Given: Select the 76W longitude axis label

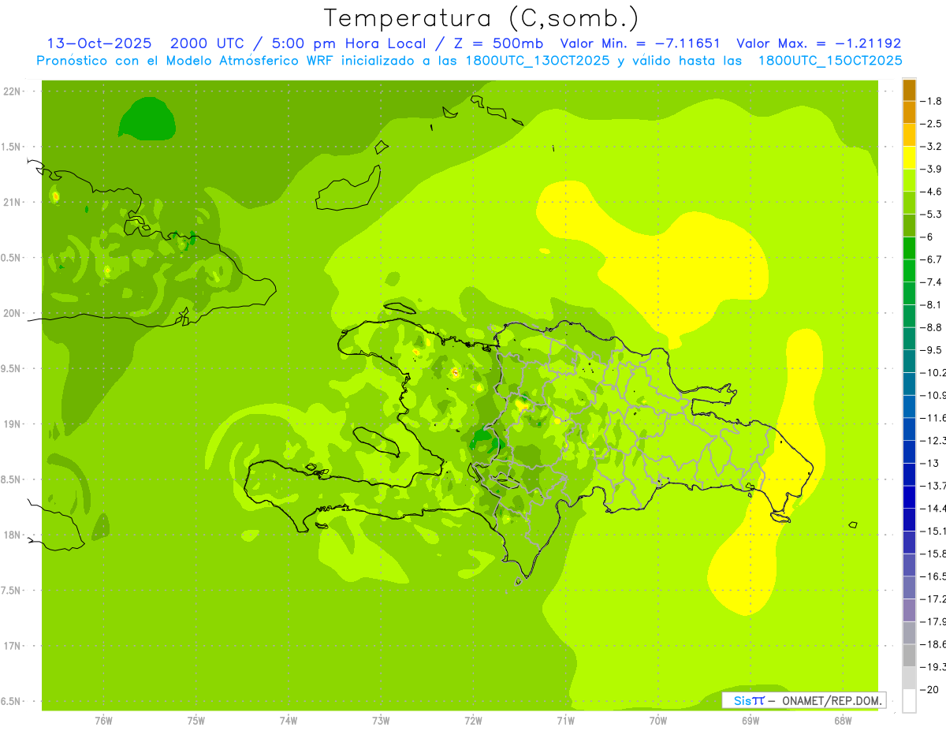Looking at the screenshot, I should tap(103, 721).
